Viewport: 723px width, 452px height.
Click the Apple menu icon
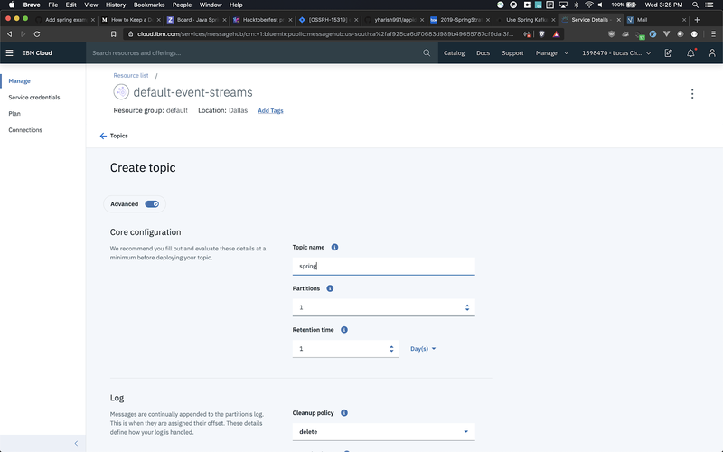(12, 5)
